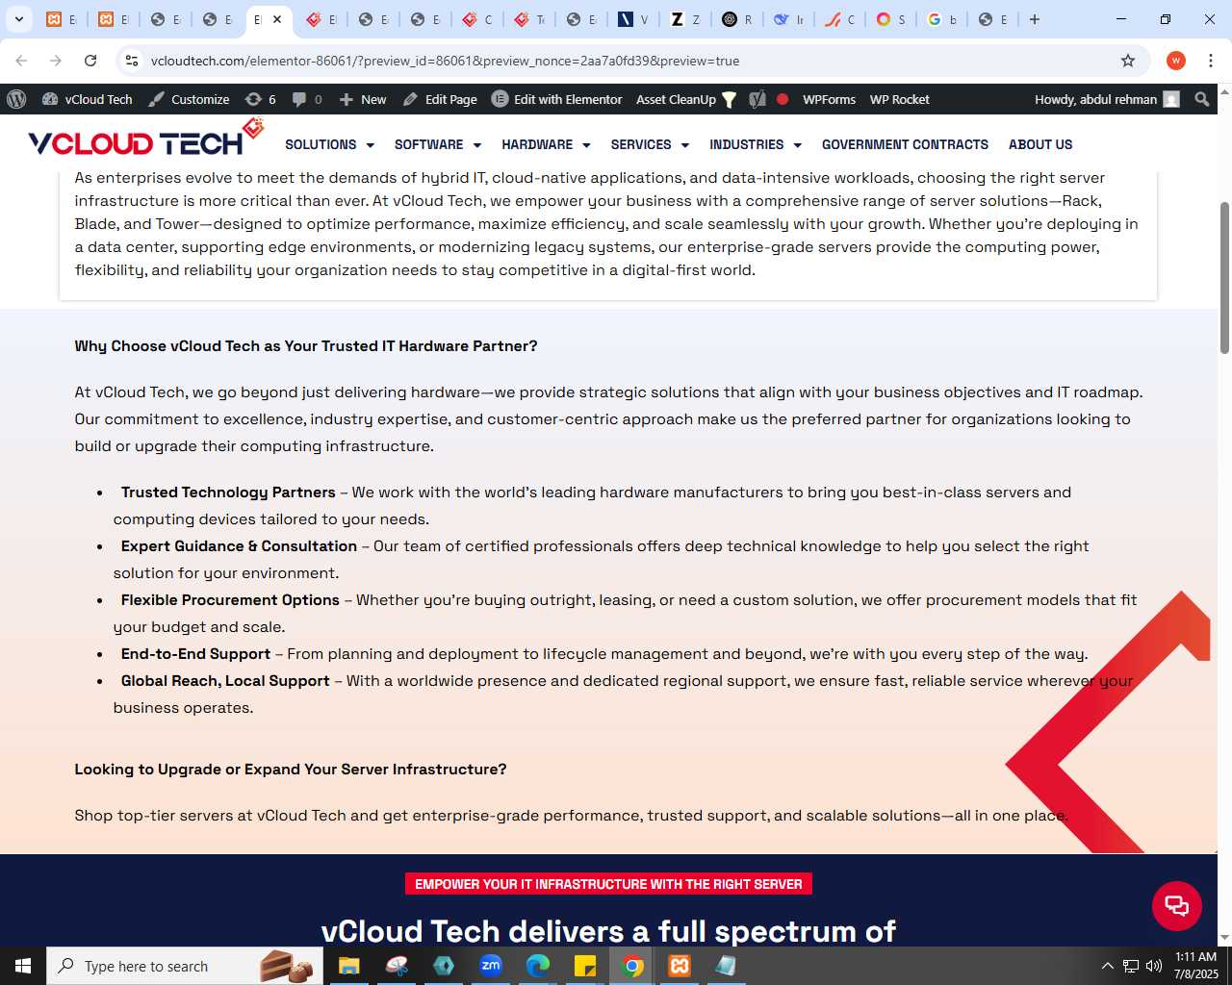
Task: Click the Chrome icon in taskbar
Action: [632, 966]
